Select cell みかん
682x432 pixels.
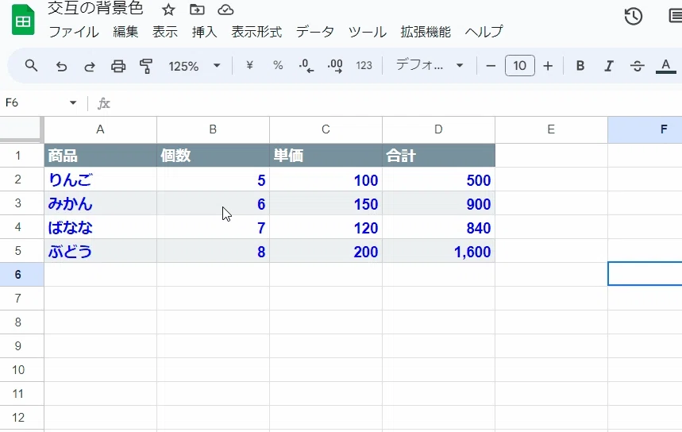[101, 203]
